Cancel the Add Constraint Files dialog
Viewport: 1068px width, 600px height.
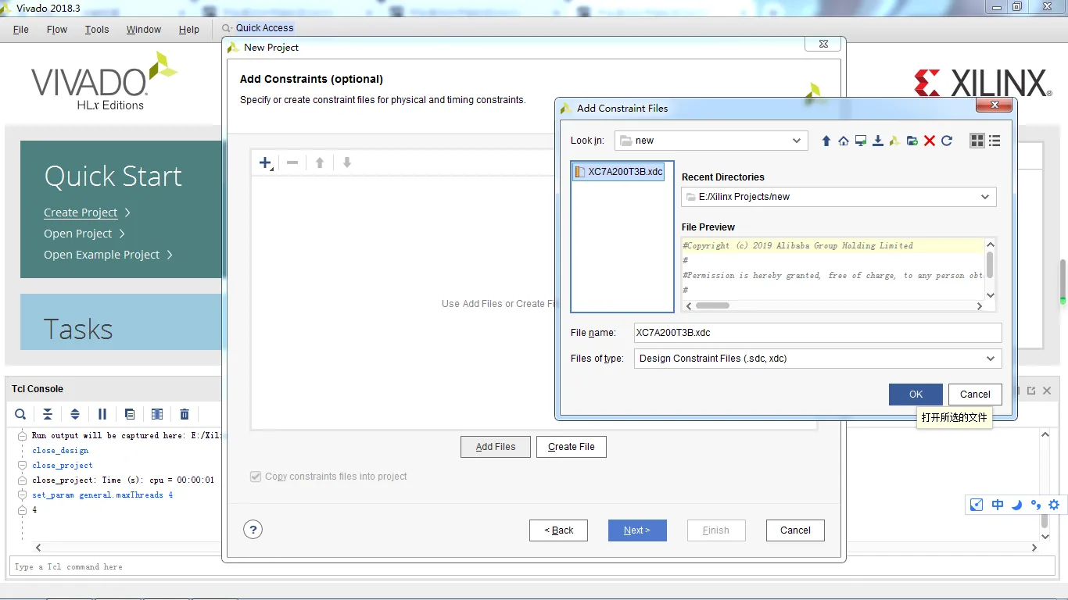tap(975, 395)
